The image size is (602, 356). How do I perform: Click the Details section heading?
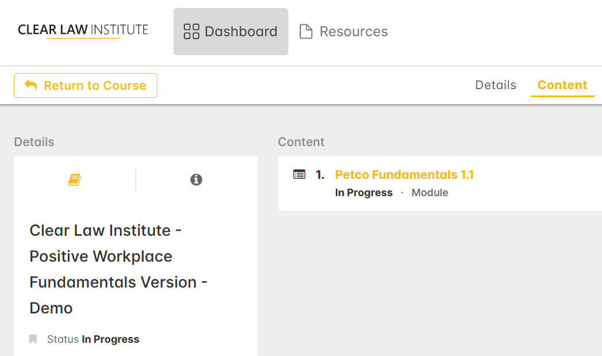(x=34, y=142)
